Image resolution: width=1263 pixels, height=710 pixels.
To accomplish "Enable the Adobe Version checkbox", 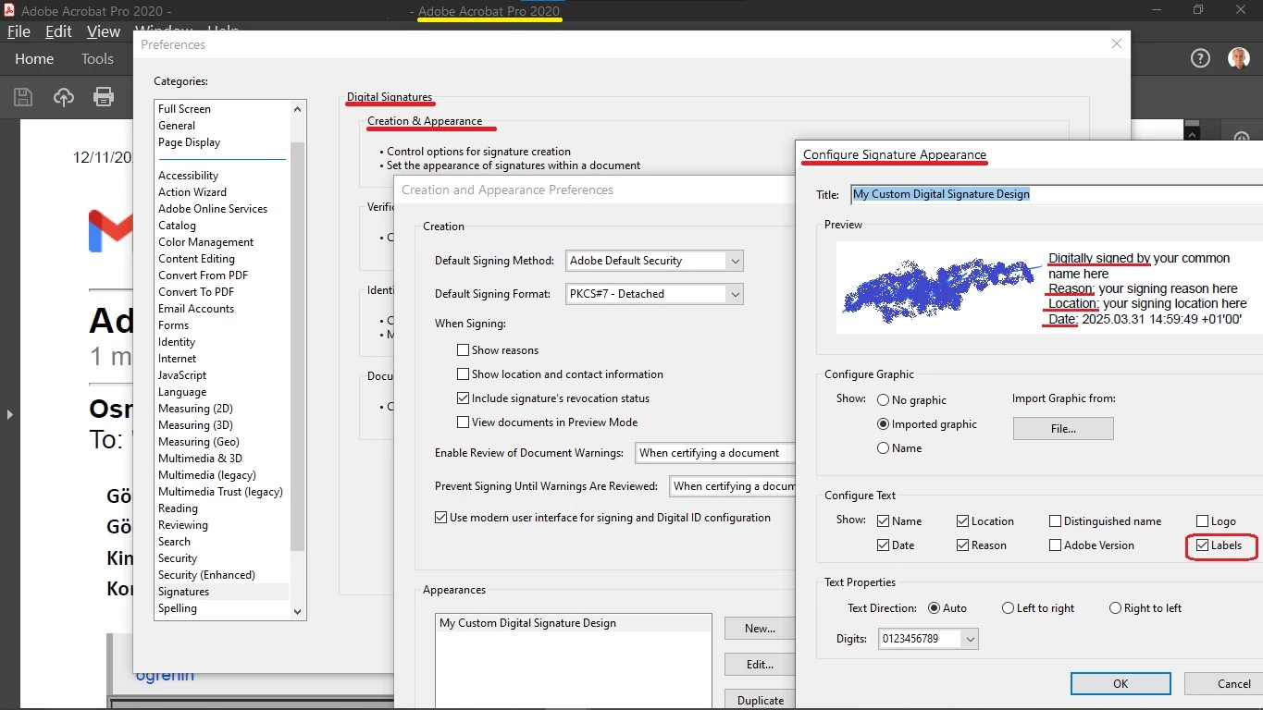I will pos(1055,545).
